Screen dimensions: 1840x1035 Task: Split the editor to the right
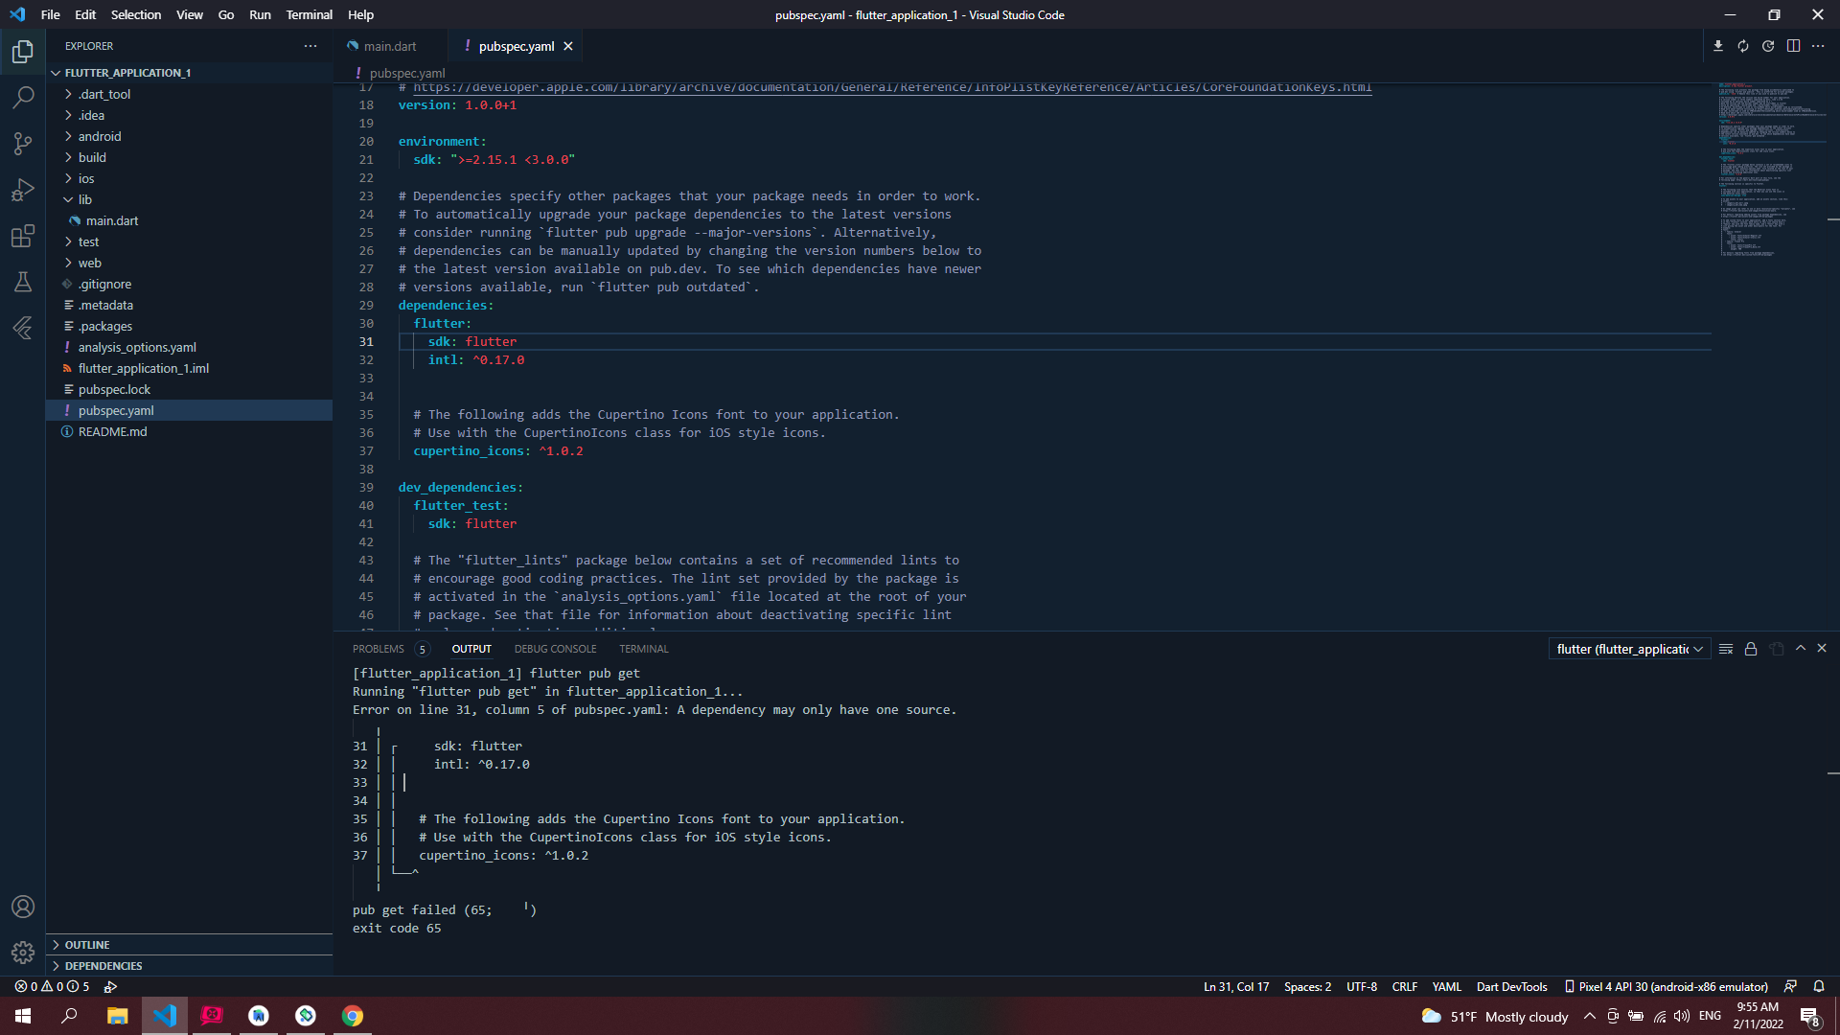point(1793,46)
